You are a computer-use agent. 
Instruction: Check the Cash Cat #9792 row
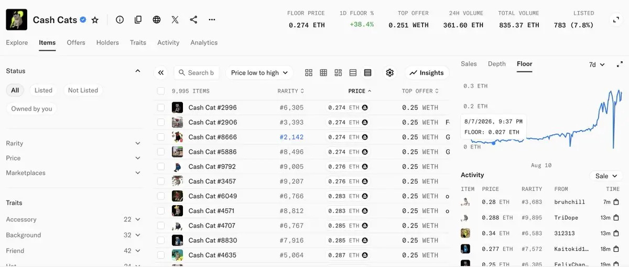(161, 166)
